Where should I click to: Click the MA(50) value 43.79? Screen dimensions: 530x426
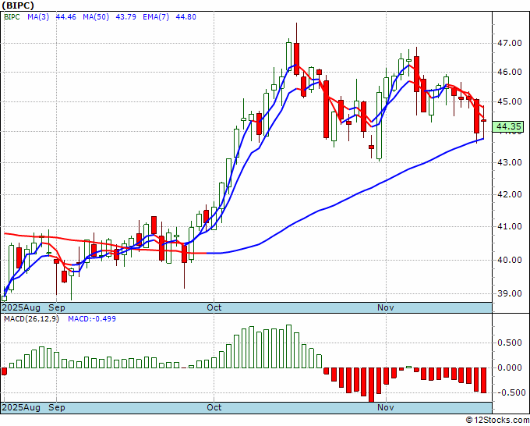(125, 17)
